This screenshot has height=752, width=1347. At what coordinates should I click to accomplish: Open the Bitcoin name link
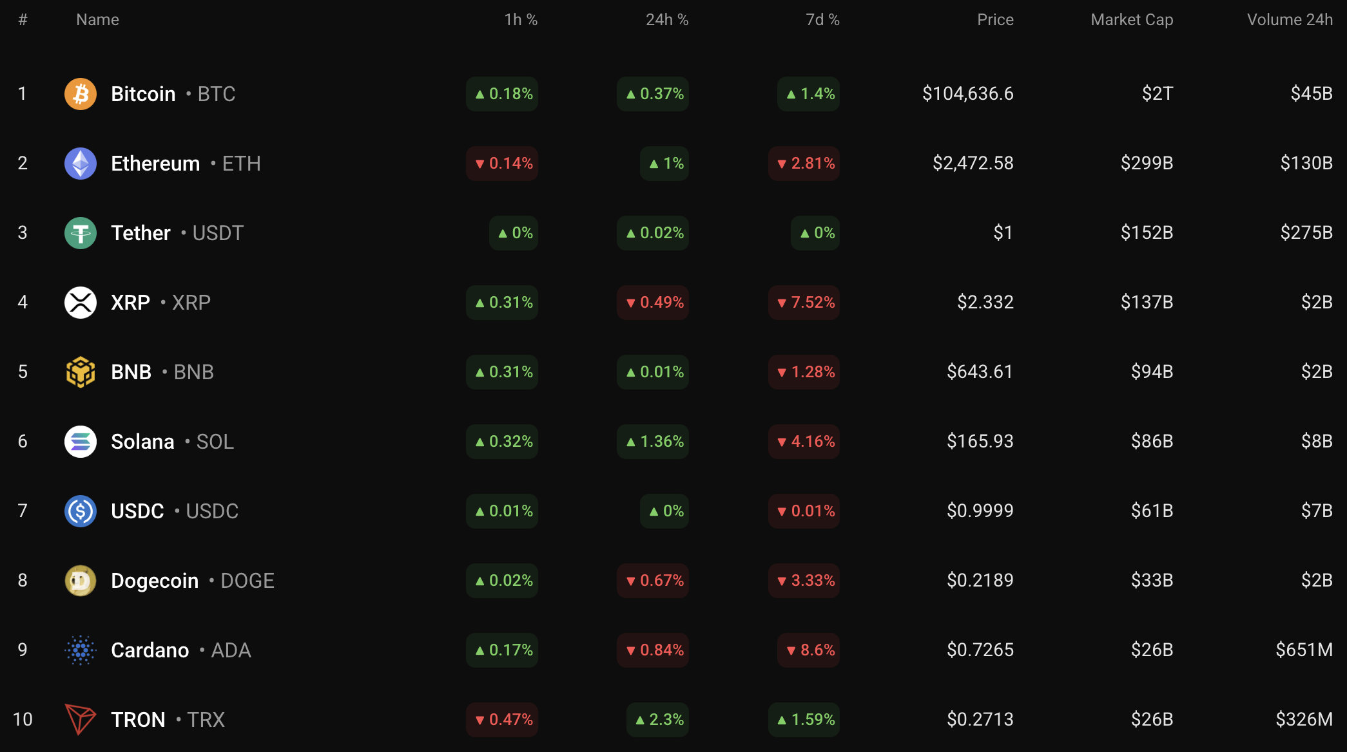[143, 94]
